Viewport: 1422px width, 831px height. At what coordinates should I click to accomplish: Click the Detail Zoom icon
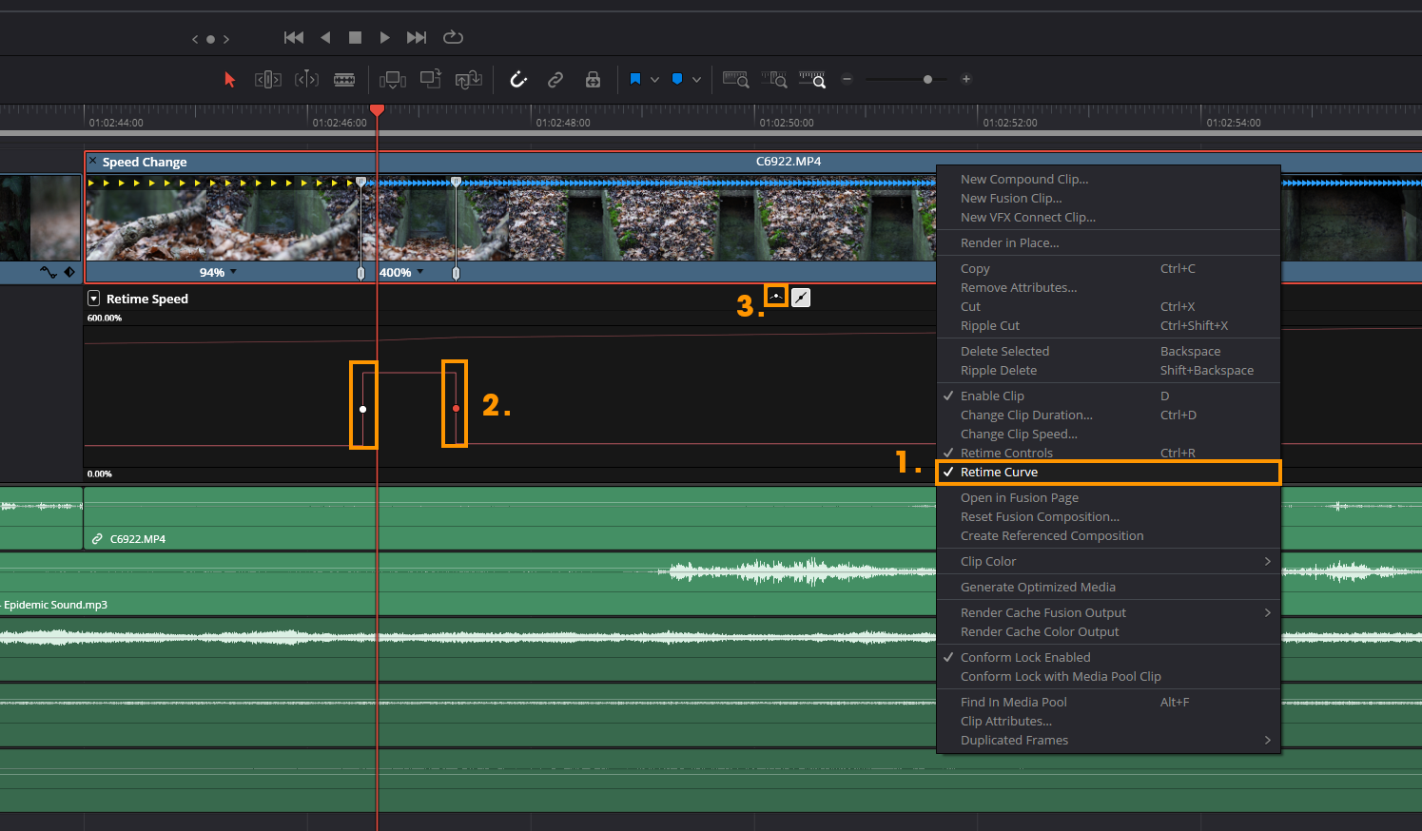pyautogui.click(x=774, y=80)
